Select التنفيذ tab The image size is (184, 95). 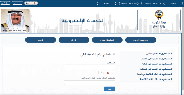(x=40, y=40)
